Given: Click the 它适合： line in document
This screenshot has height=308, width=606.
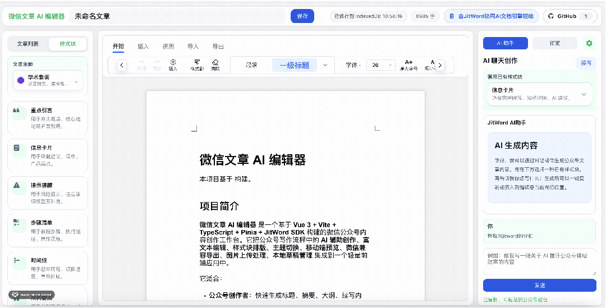Looking at the screenshot, I should click(x=210, y=279).
